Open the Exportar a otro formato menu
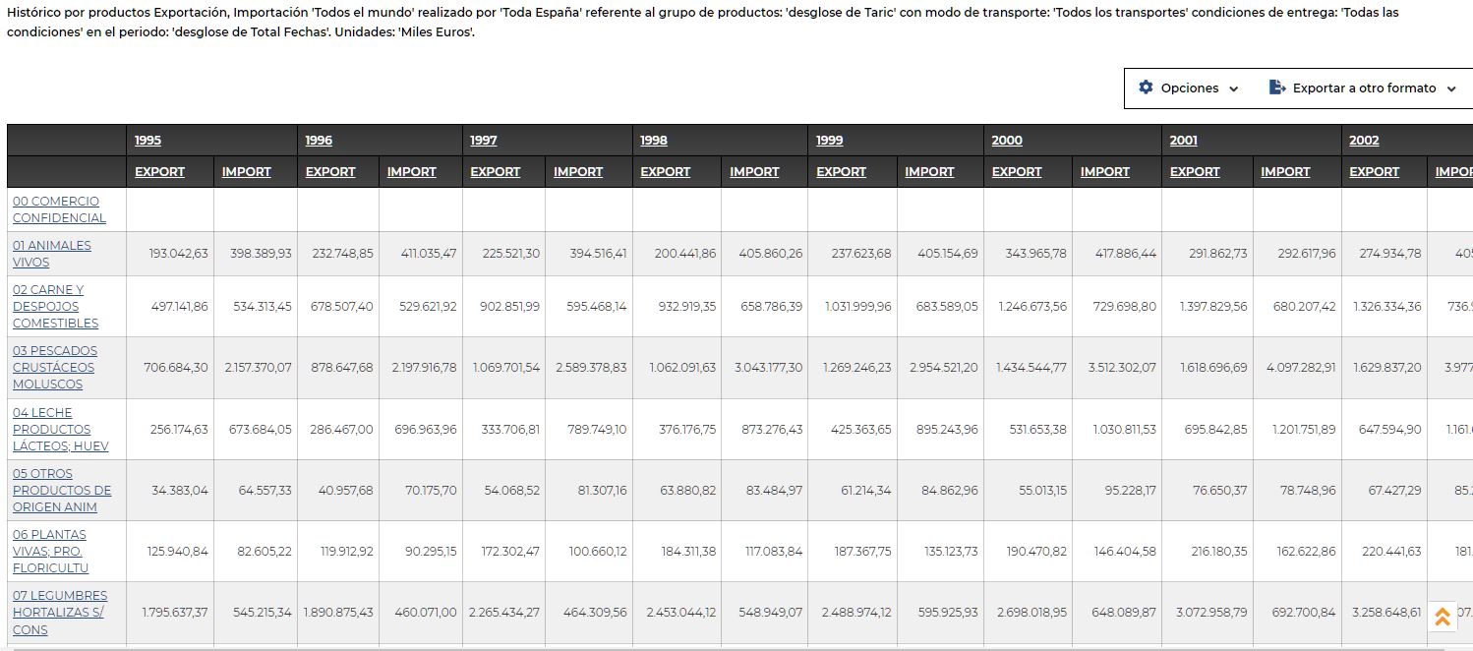 [1364, 88]
